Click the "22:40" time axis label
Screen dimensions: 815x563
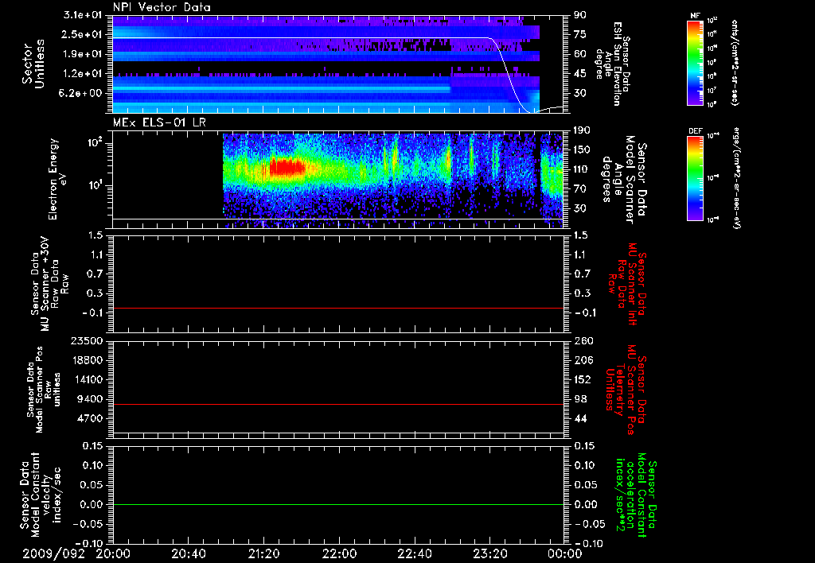(x=414, y=553)
